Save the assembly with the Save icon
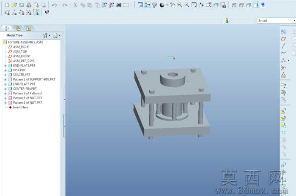The height and width of the screenshot is (196, 296). tap(22, 5)
